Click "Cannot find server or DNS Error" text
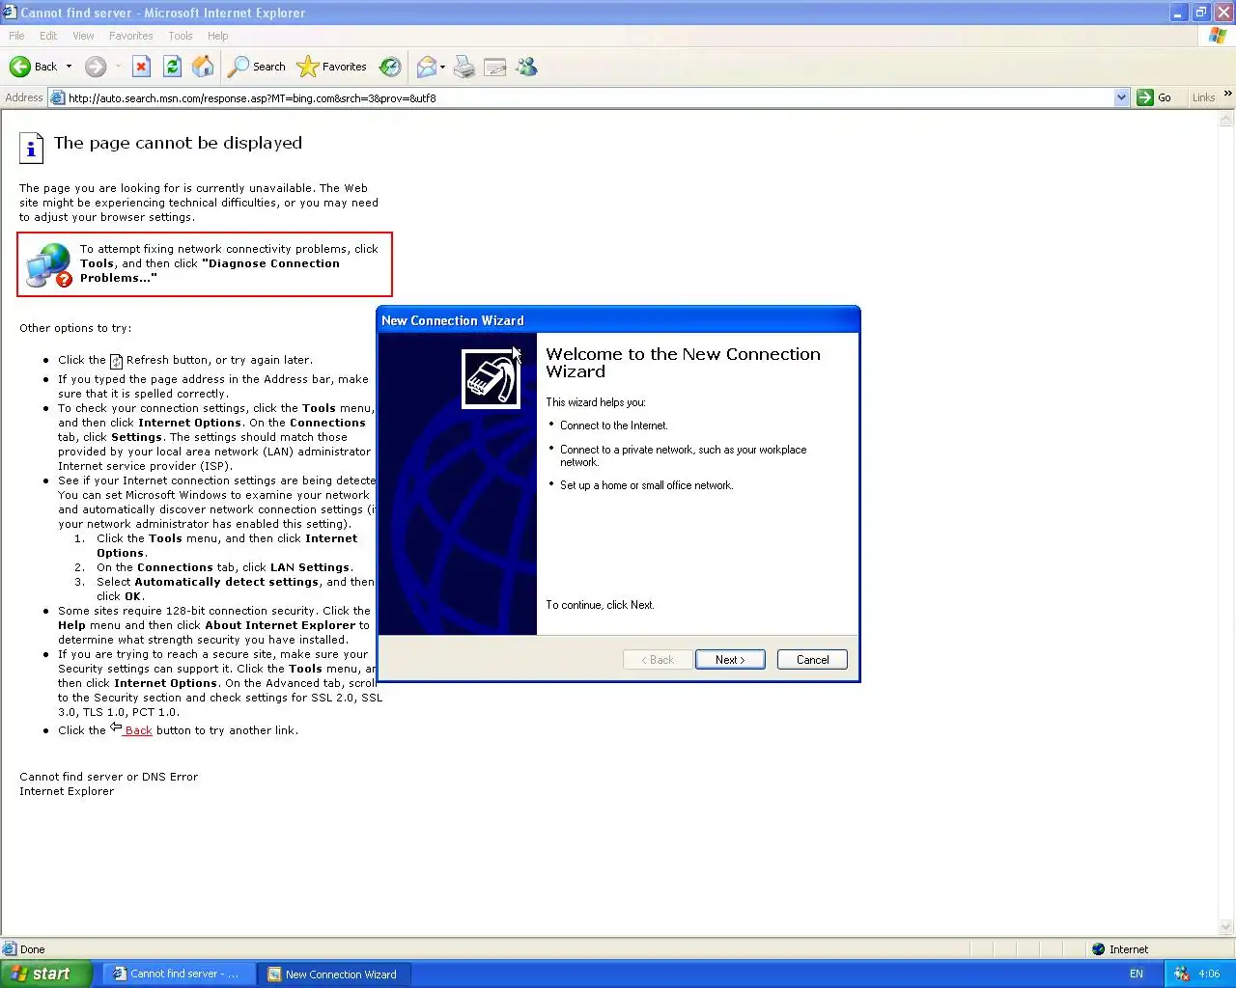The height and width of the screenshot is (988, 1236). [x=108, y=777]
